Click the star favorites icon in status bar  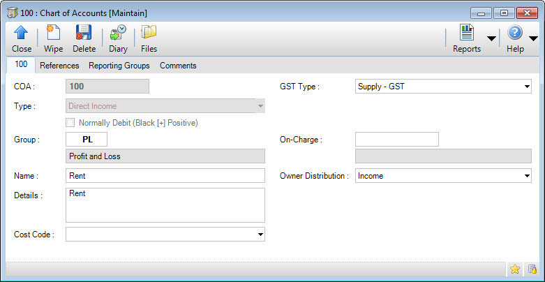click(515, 269)
